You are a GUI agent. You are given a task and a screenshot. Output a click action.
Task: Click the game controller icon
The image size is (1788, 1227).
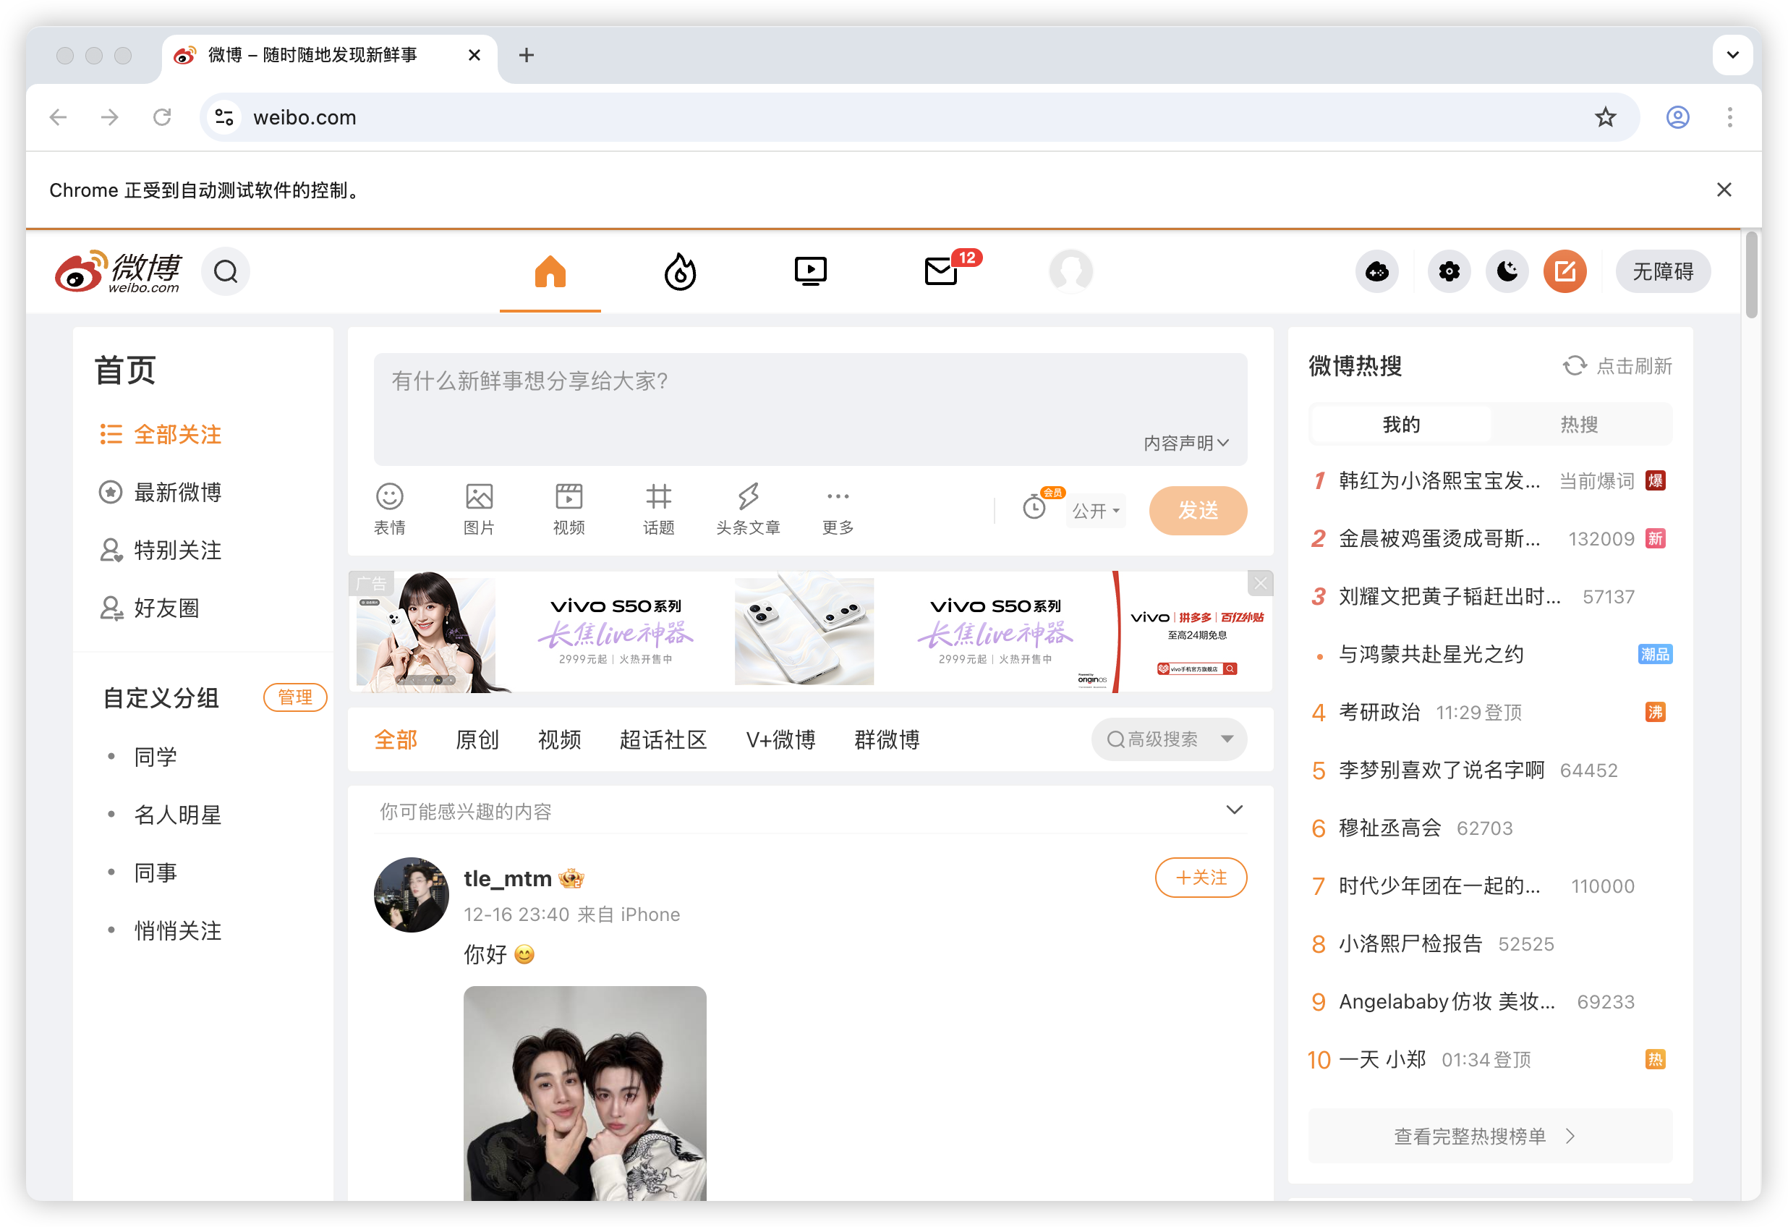click(1376, 272)
